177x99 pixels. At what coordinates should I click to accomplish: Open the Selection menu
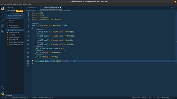(x=9, y=4)
